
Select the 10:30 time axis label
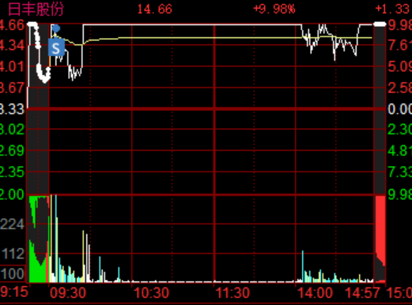coord(151,293)
